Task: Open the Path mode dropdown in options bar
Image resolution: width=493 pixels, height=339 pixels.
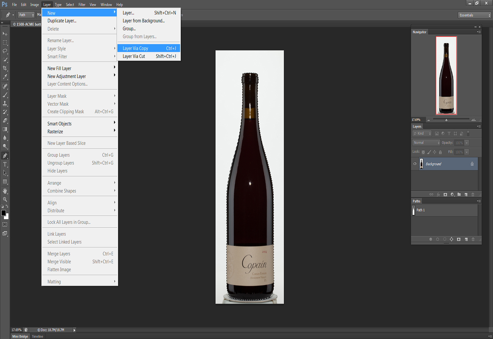Action: [x=26, y=15]
